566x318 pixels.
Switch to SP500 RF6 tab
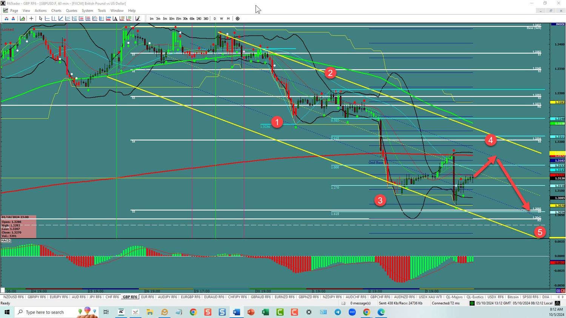pyautogui.click(x=530, y=297)
